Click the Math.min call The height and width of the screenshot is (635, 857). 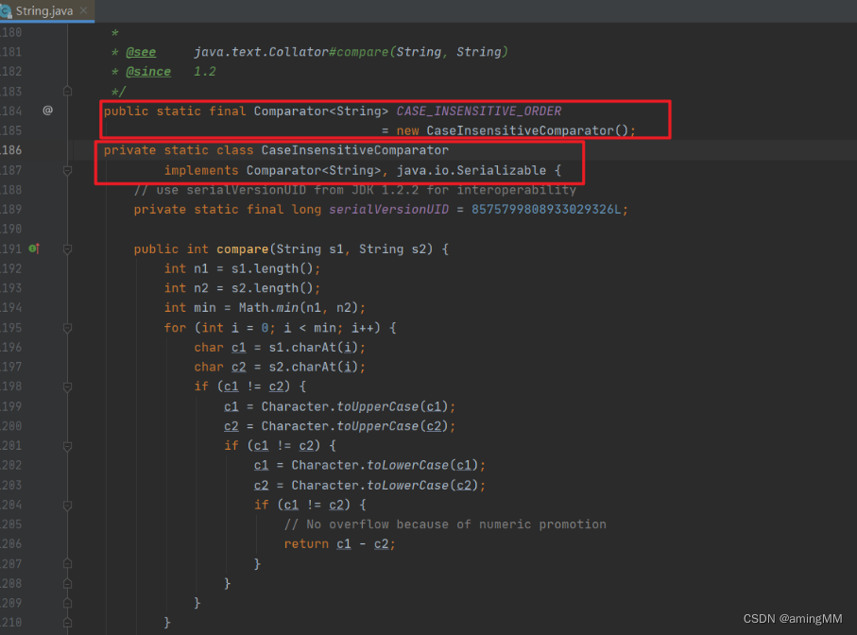(299, 308)
